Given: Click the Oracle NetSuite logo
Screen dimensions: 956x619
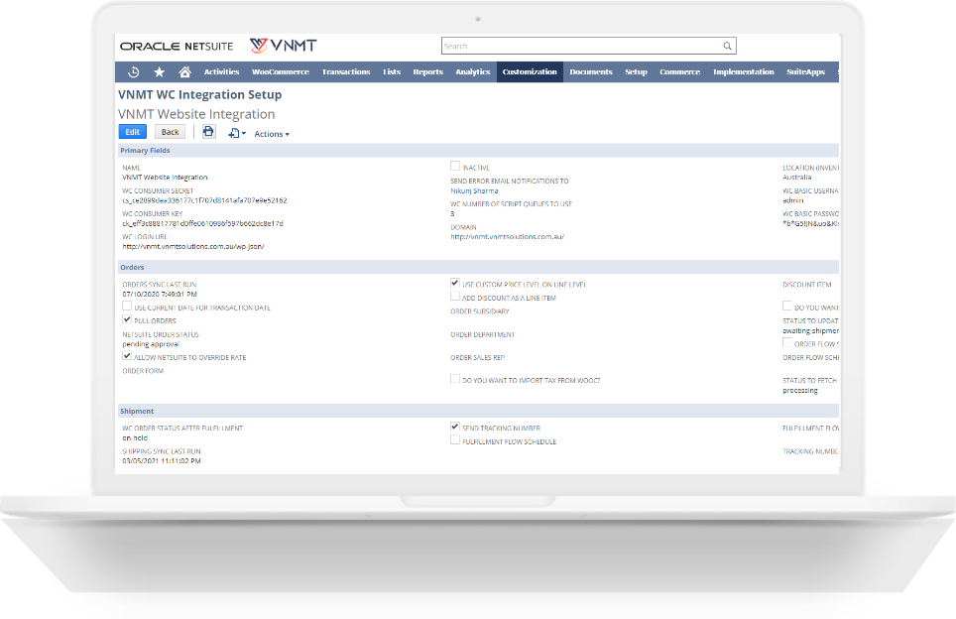Looking at the screenshot, I should (178, 46).
